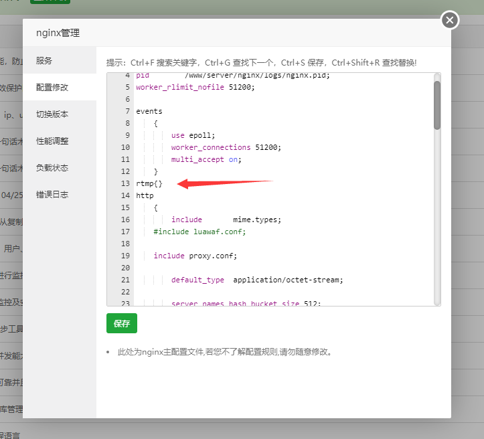Click the nginx管理 dialog title

pyautogui.click(x=58, y=33)
